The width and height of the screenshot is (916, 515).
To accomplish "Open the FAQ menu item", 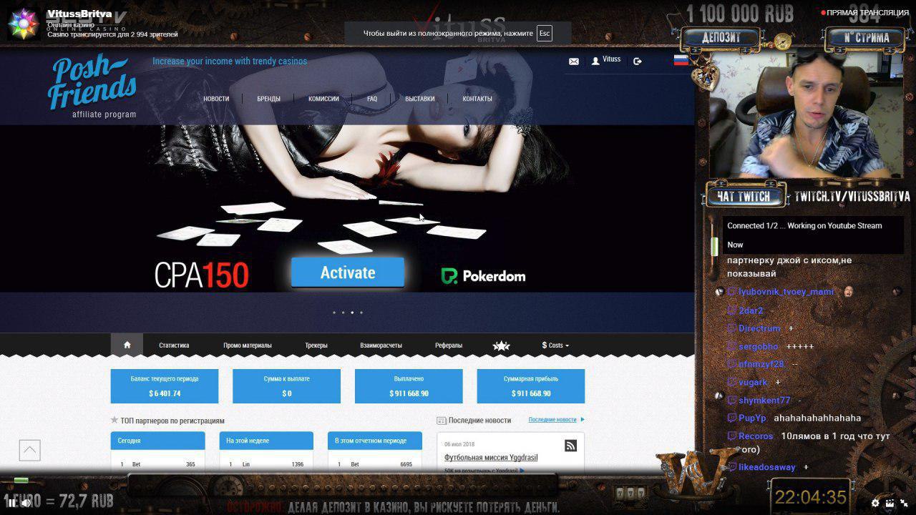I will click(x=372, y=99).
